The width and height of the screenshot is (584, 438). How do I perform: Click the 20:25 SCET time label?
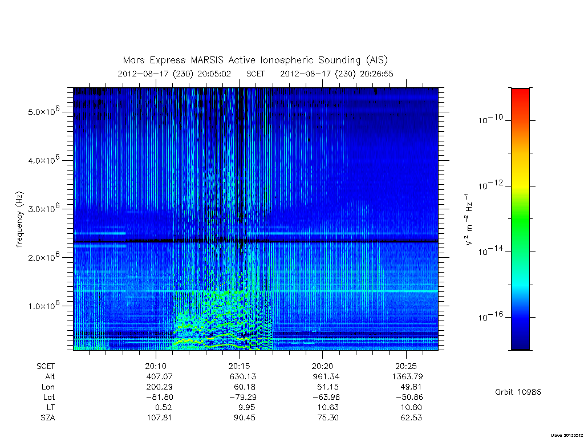(x=406, y=366)
